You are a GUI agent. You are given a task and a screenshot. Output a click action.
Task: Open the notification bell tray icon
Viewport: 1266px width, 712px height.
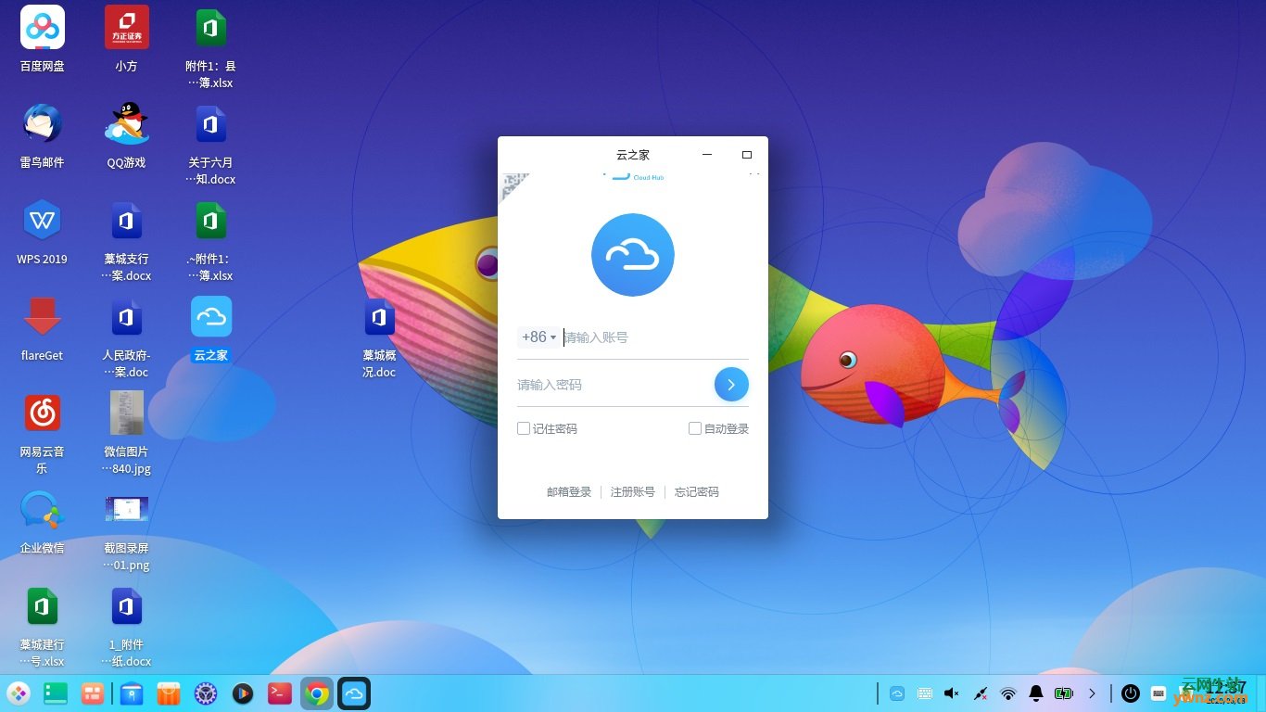1036,693
